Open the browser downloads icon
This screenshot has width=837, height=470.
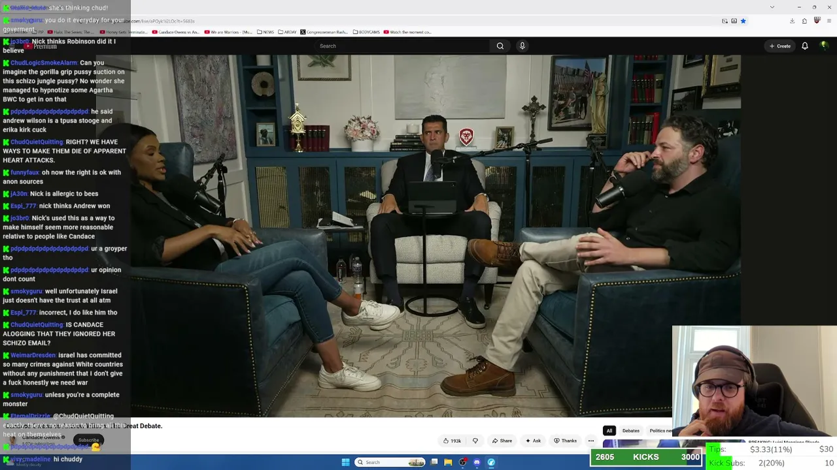click(792, 21)
